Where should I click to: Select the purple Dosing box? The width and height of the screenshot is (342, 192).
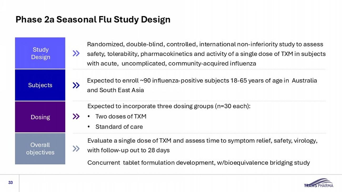point(40,117)
